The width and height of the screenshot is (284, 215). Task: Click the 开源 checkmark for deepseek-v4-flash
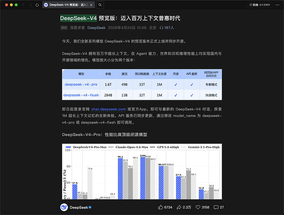tap(176, 95)
